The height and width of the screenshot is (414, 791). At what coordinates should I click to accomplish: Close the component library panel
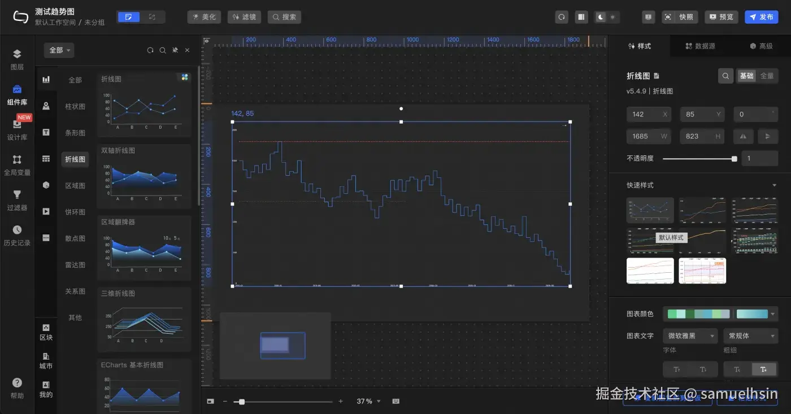pos(188,50)
